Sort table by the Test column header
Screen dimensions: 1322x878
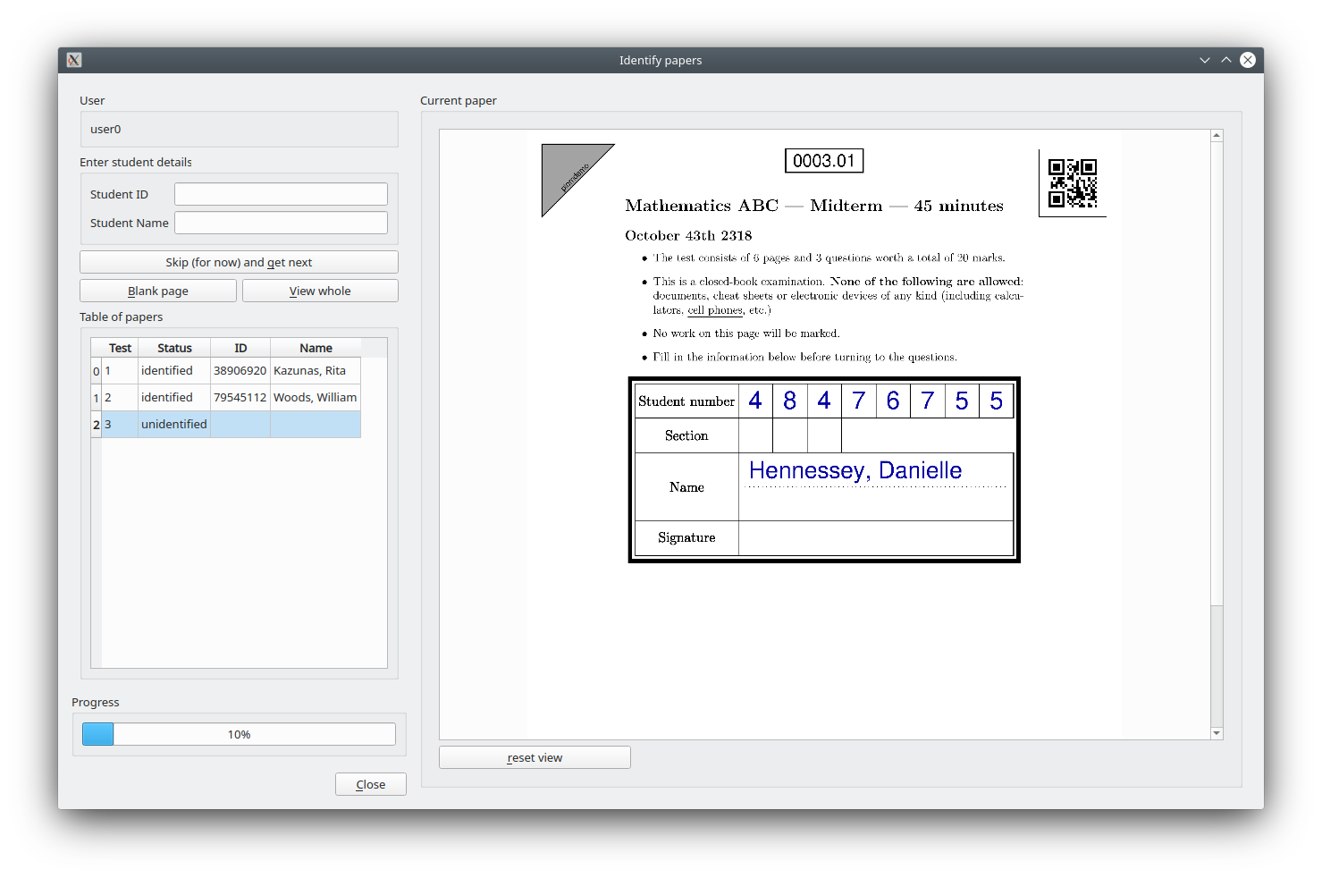(120, 348)
